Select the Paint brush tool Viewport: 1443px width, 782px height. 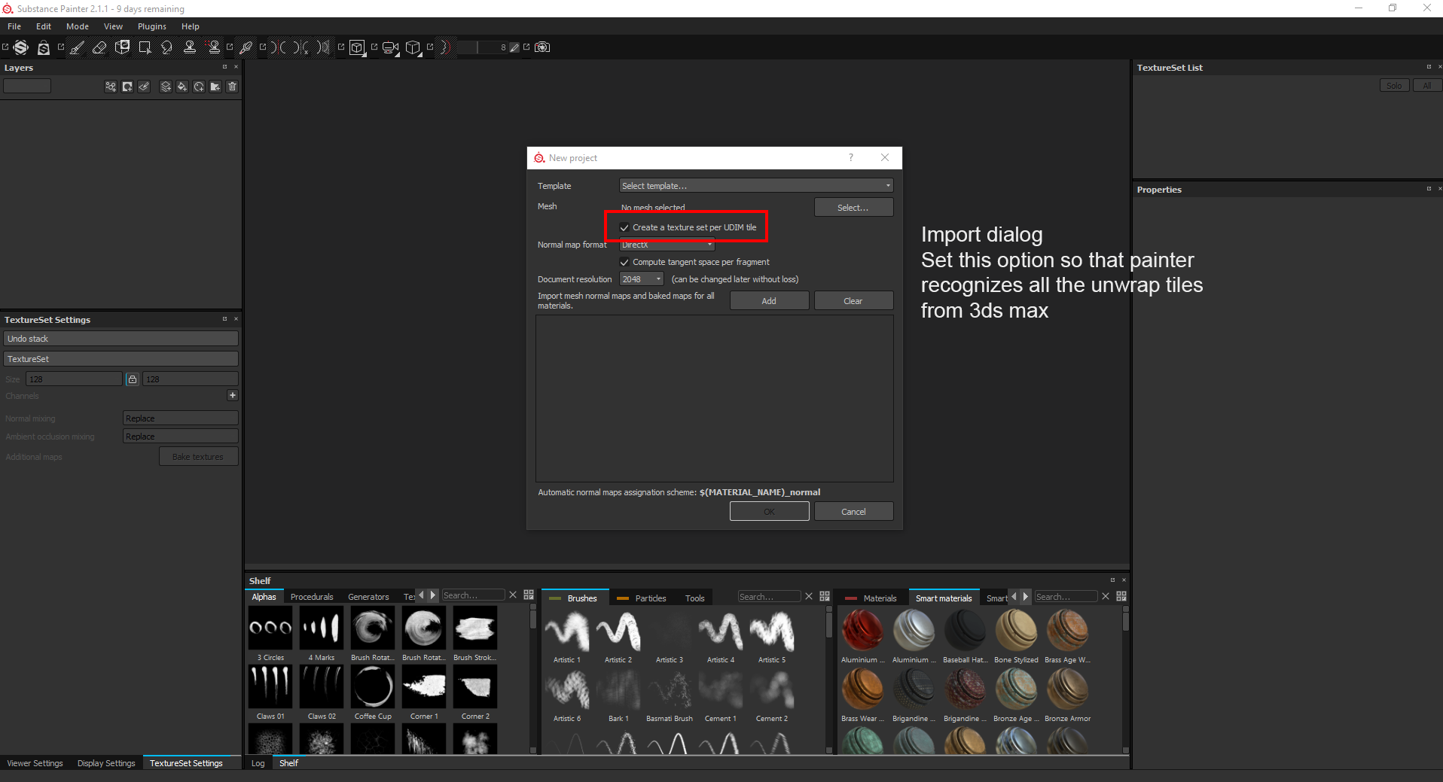[x=77, y=47]
